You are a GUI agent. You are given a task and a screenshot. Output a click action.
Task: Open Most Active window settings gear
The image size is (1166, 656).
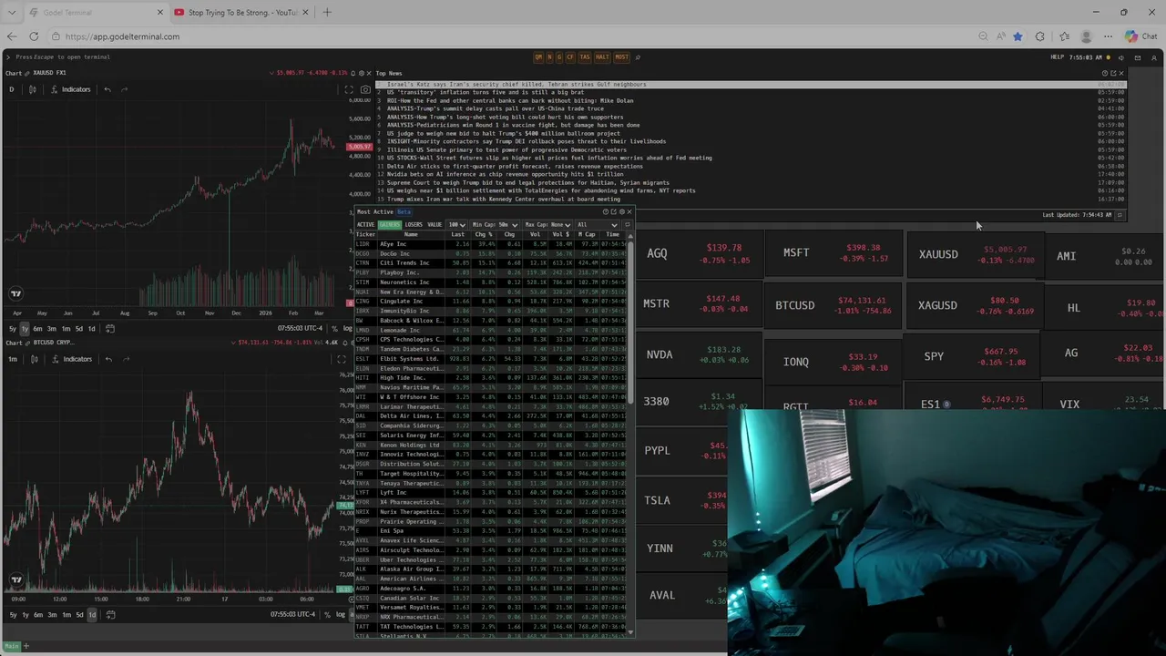621,212
